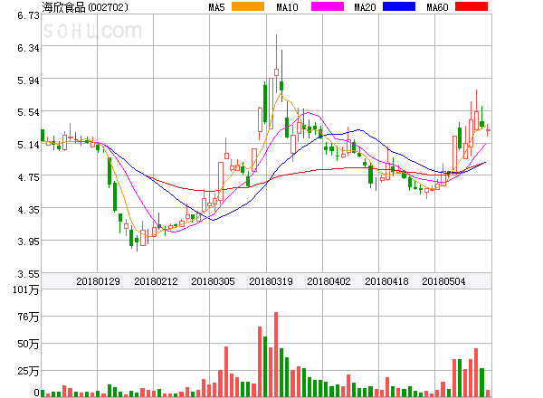Click the 6.73 price axis label

(28, 15)
